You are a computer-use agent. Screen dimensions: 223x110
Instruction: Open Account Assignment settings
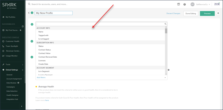pos(14,79)
